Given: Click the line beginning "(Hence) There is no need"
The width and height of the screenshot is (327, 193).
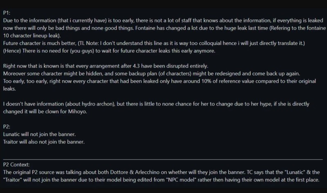Looking at the screenshot, I should click(109, 51).
